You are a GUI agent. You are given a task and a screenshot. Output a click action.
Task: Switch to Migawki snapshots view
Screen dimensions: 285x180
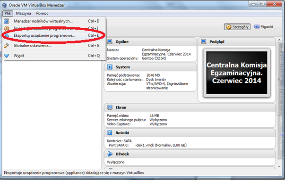264,27
